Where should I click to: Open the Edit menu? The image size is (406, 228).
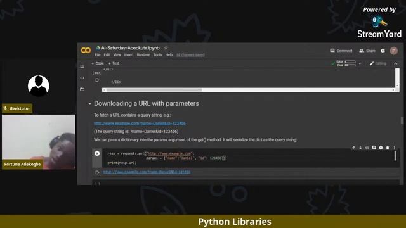[107, 55]
